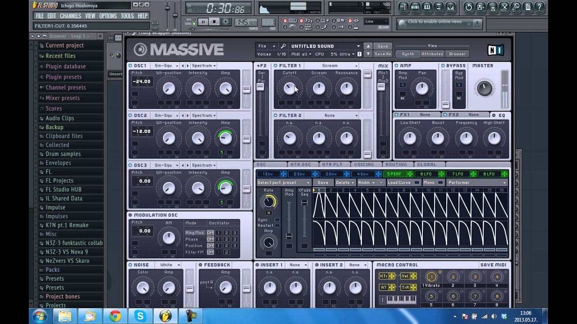The width and height of the screenshot is (577, 324).
Task: Switch to the VOICING tab in Massive
Action: pos(364,165)
